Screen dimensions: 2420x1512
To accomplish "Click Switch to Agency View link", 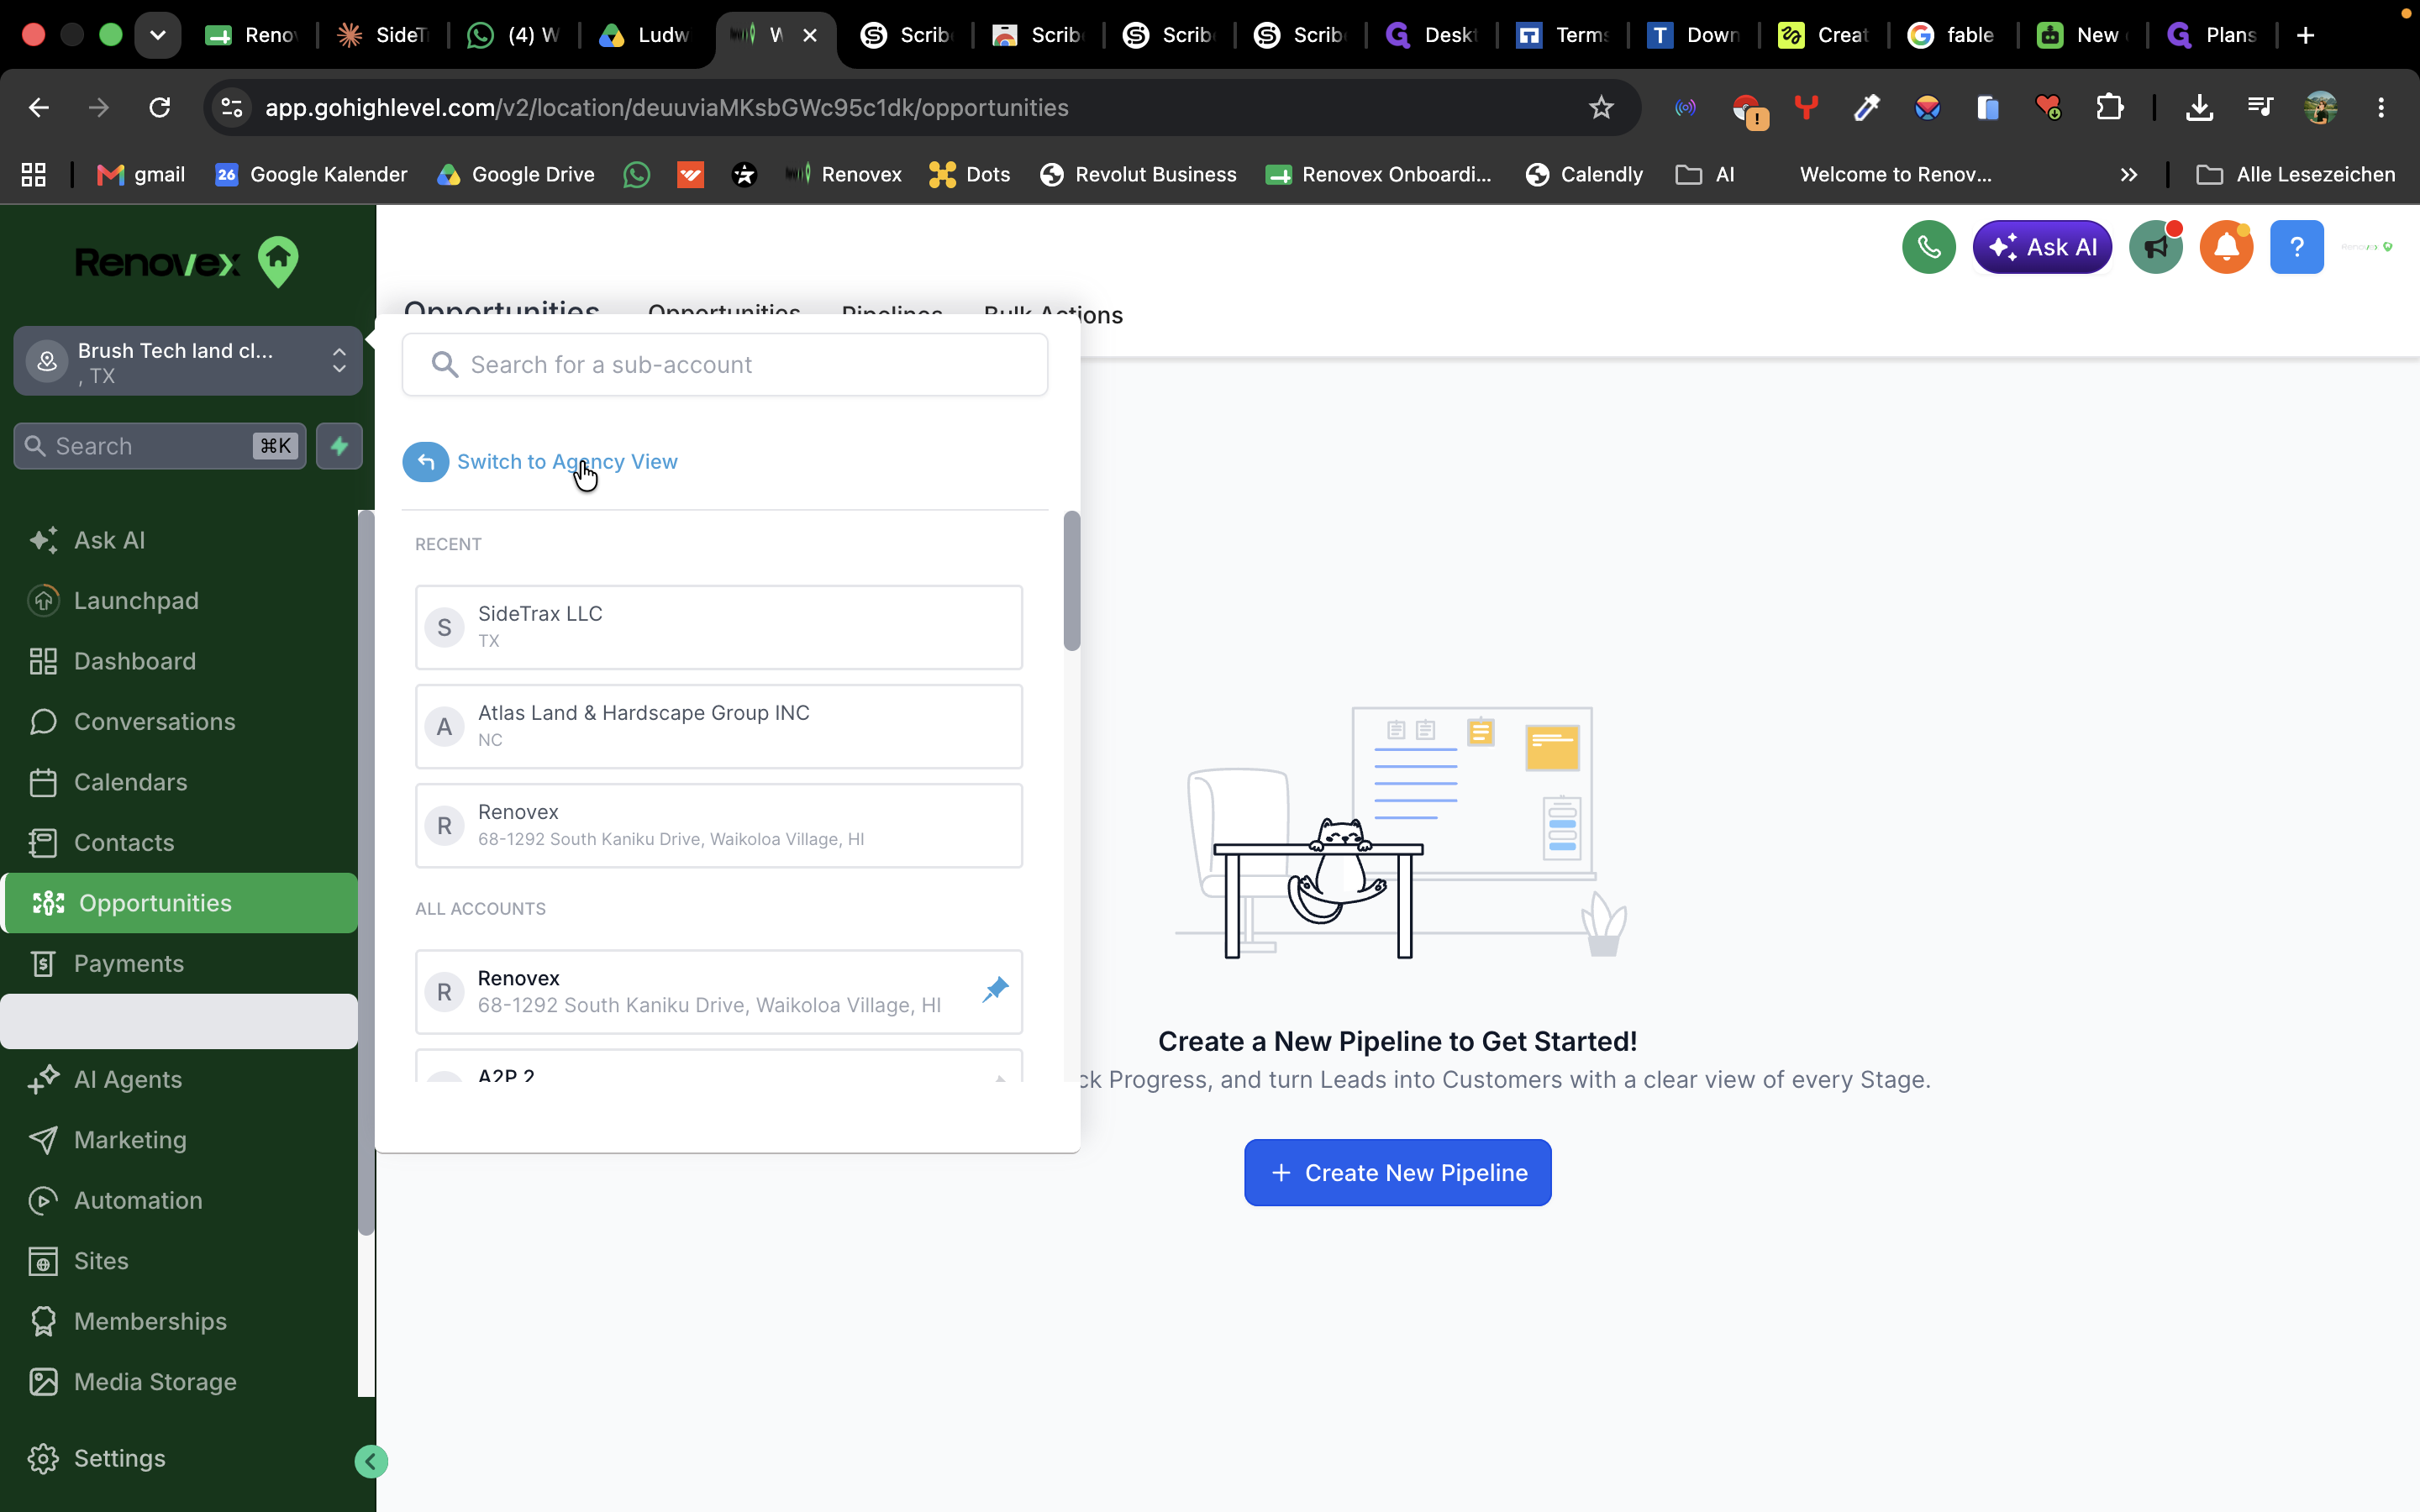I will click(x=567, y=462).
